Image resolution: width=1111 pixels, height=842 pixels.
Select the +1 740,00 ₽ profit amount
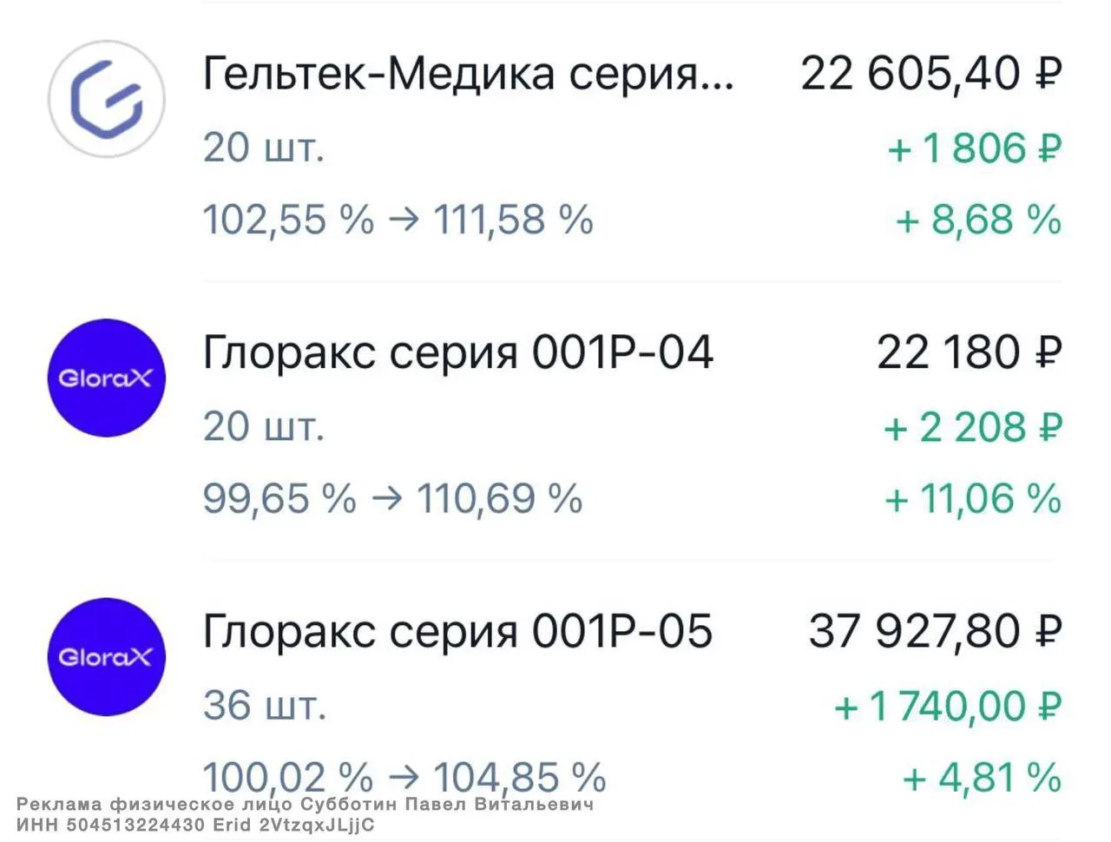(x=947, y=707)
